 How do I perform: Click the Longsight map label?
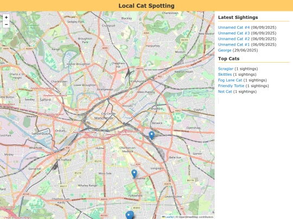click(x=157, y=168)
